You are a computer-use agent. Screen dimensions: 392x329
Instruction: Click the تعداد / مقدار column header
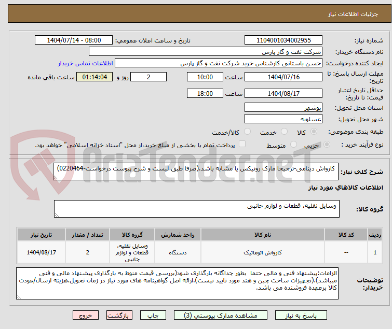[88, 235]
